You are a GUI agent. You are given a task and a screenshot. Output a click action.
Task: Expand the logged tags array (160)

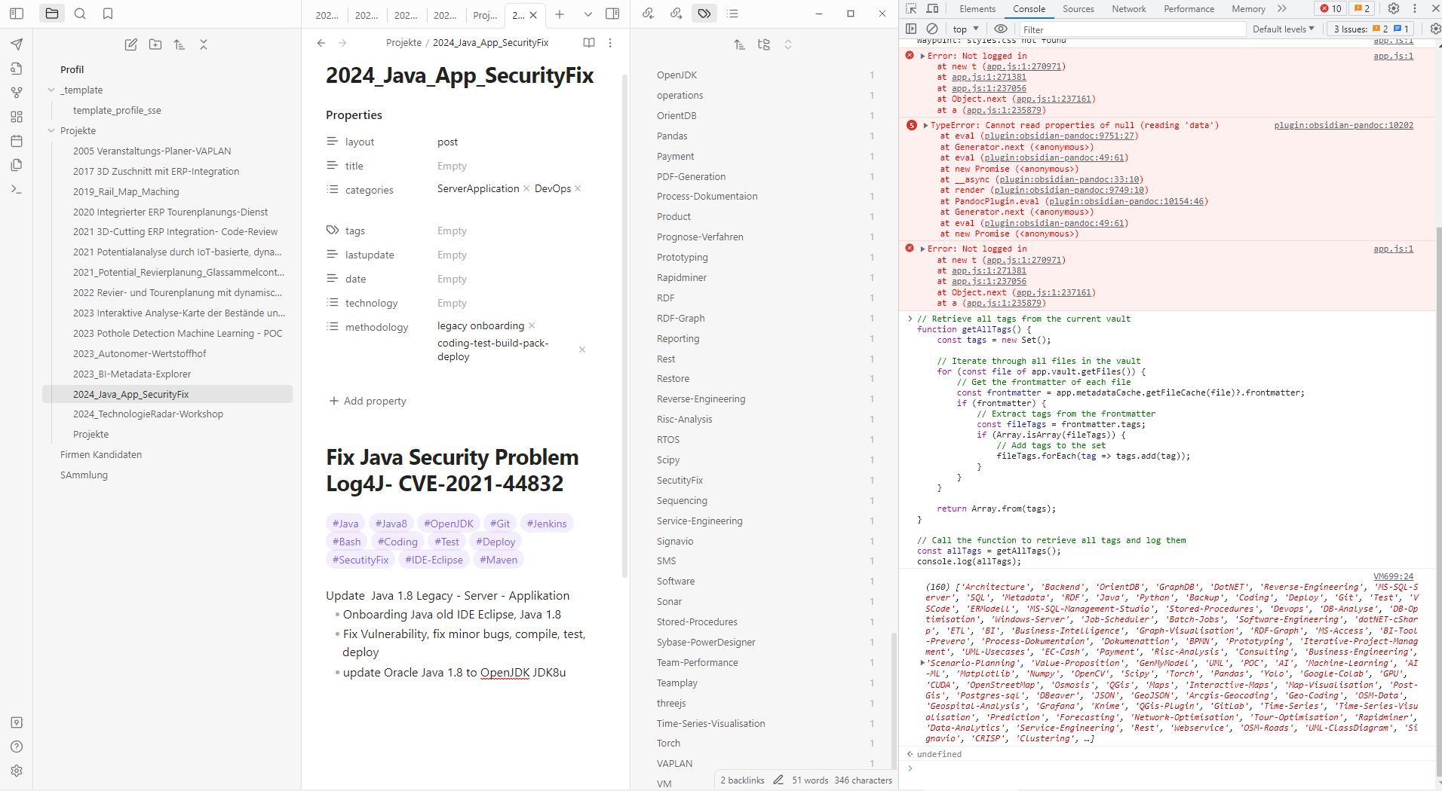pos(922,663)
